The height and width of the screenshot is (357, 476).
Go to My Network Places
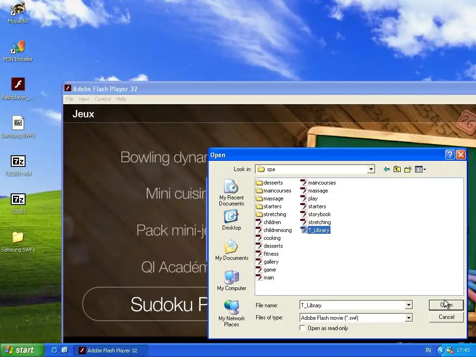click(231, 314)
